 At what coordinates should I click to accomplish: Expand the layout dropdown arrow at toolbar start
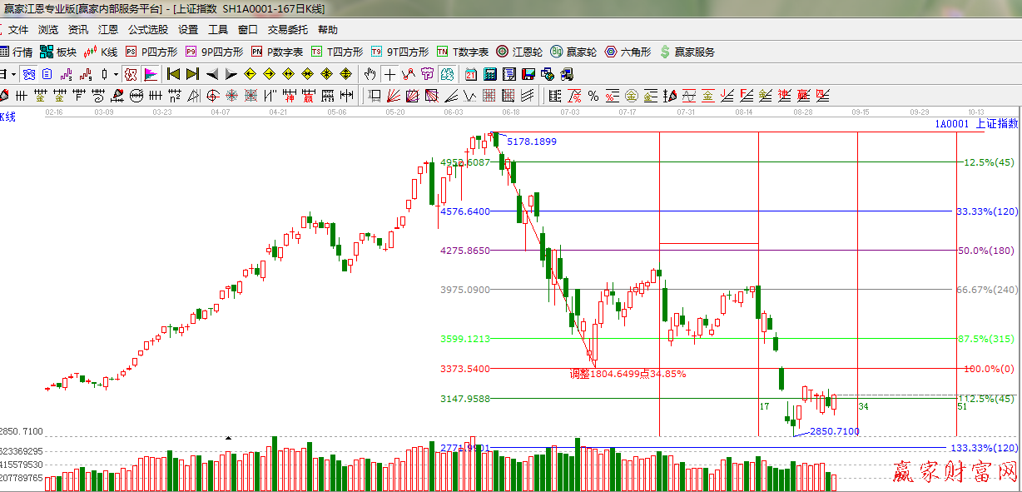[x=14, y=74]
